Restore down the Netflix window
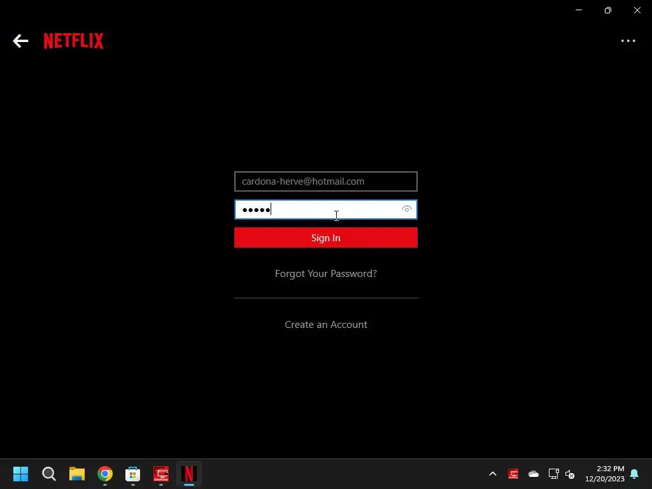 [608, 10]
